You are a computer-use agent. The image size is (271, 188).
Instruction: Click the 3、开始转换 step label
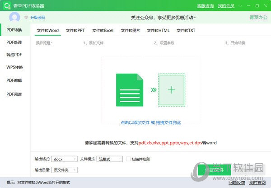click(235, 43)
